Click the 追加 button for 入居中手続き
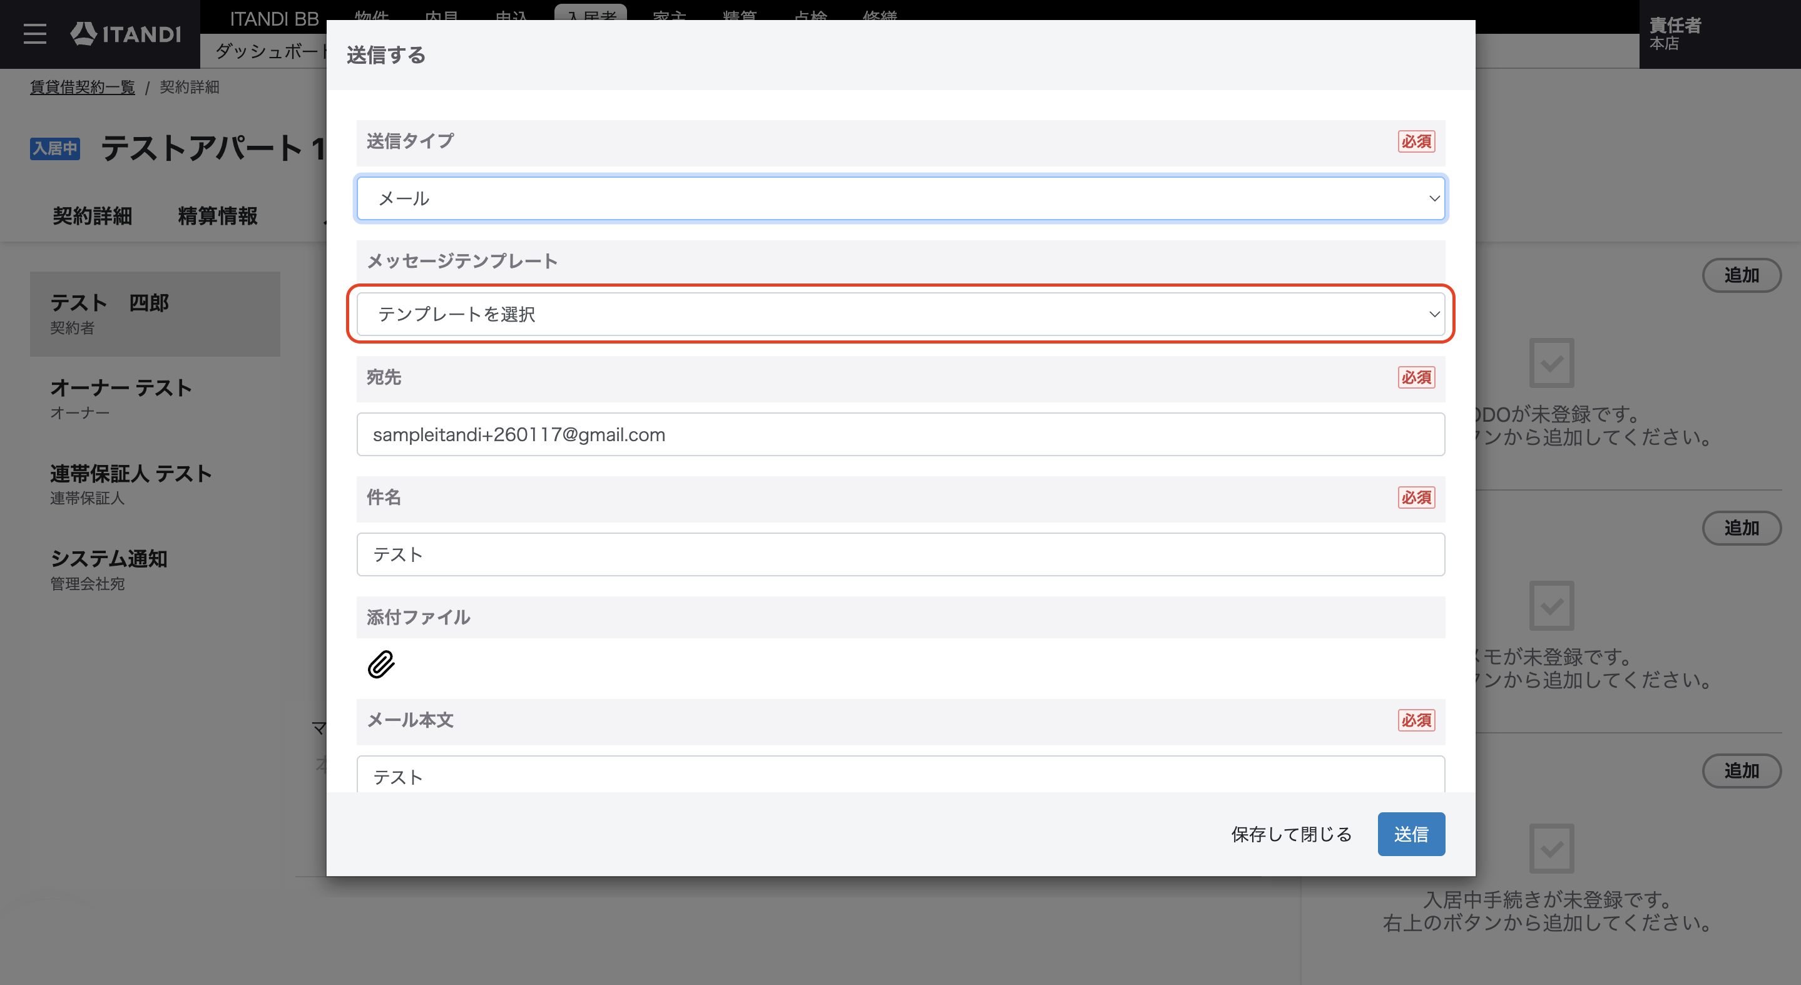 tap(1742, 771)
